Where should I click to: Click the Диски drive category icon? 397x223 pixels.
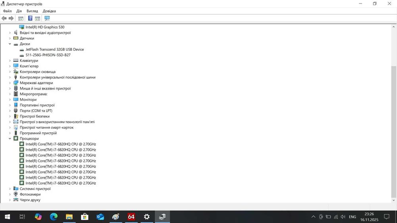(x=16, y=44)
